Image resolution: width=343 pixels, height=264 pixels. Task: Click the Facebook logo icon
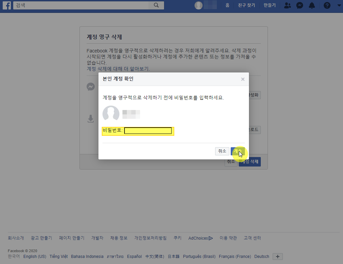(7, 5)
